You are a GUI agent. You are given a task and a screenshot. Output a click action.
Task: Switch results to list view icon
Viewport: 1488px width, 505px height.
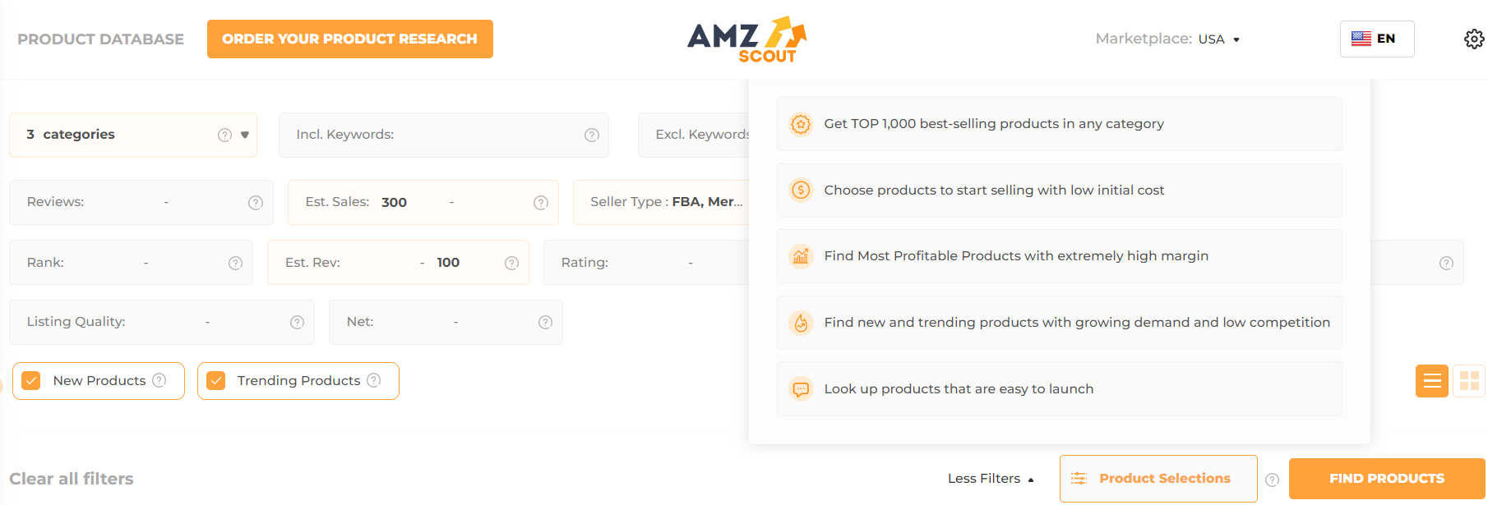point(1431,380)
